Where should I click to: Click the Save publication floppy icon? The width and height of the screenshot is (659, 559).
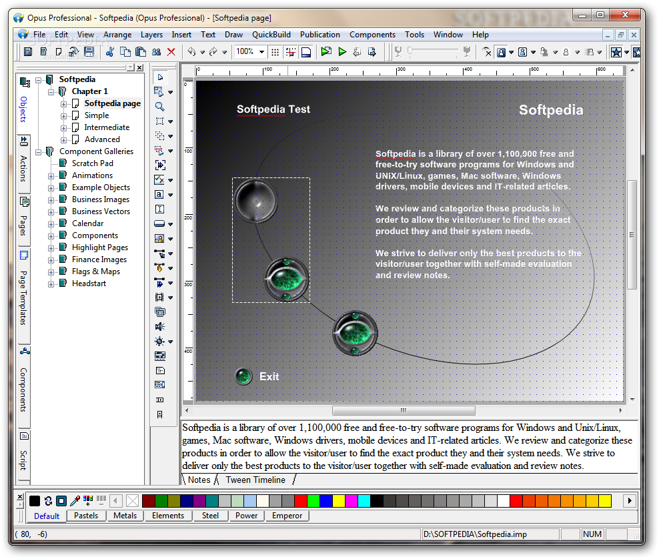pos(89,51)
